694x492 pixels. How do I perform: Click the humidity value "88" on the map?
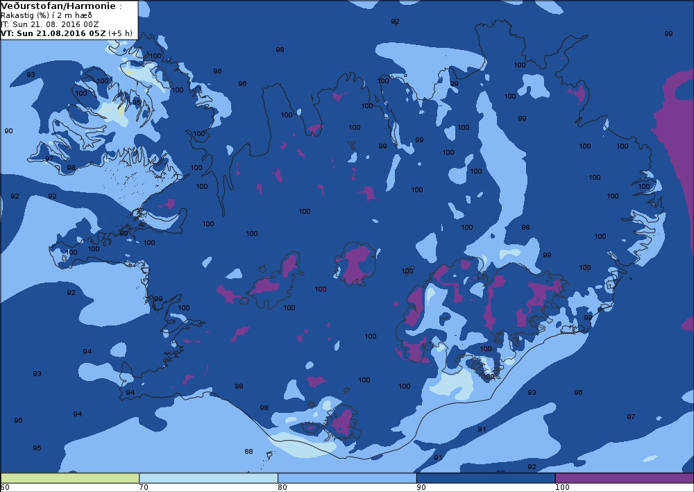point(248,451)
